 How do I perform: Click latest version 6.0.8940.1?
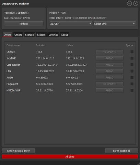tap(72, 78)
